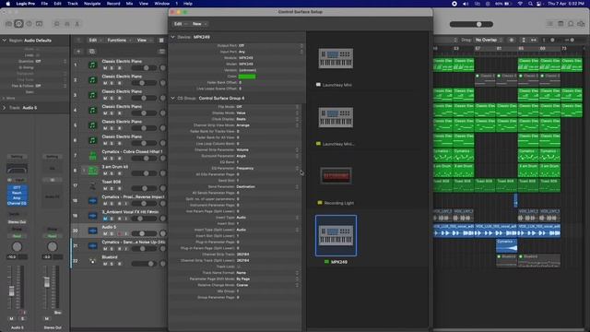Viewport: 590px width, 332px height.
Task: Open the Channel Strip Parameter Volume dropdown
Action: click(x=267, y=149)
